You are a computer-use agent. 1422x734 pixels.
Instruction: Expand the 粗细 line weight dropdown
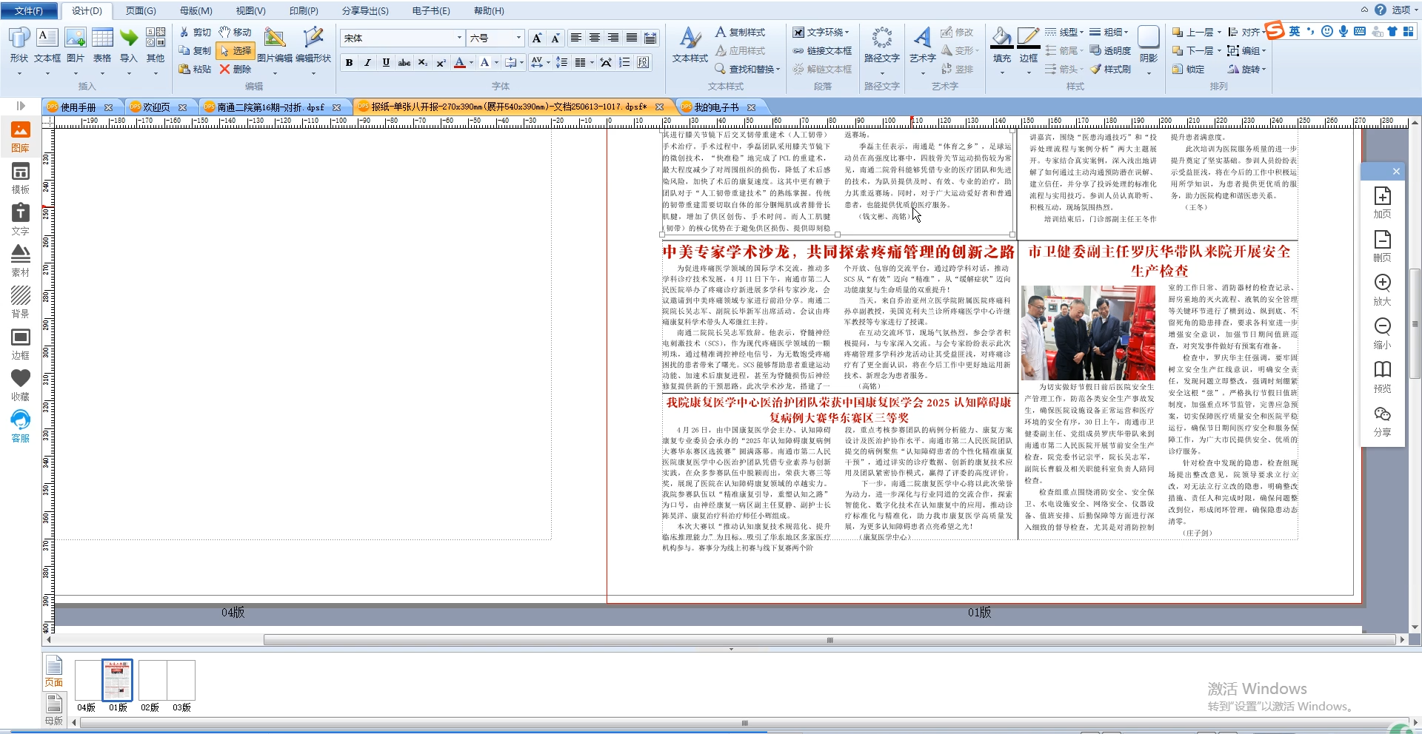[x=1126, y=33]
